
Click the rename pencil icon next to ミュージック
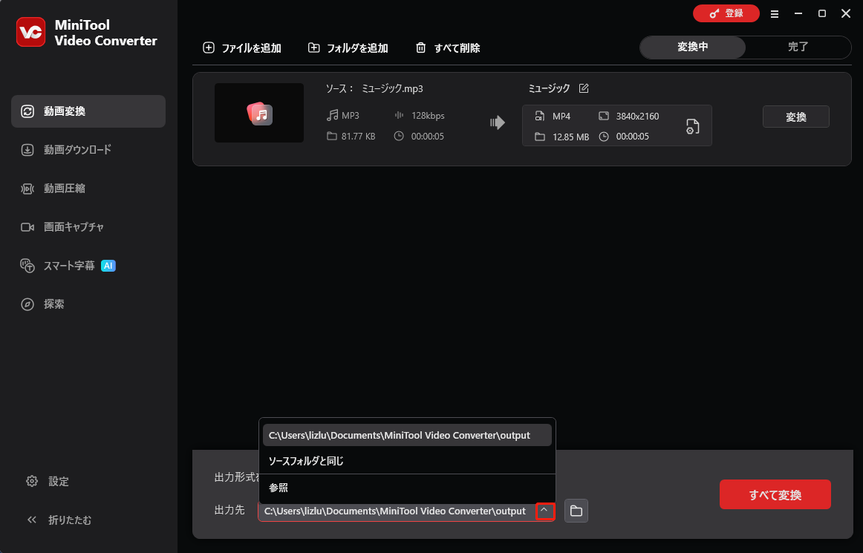tap(584, 88)
